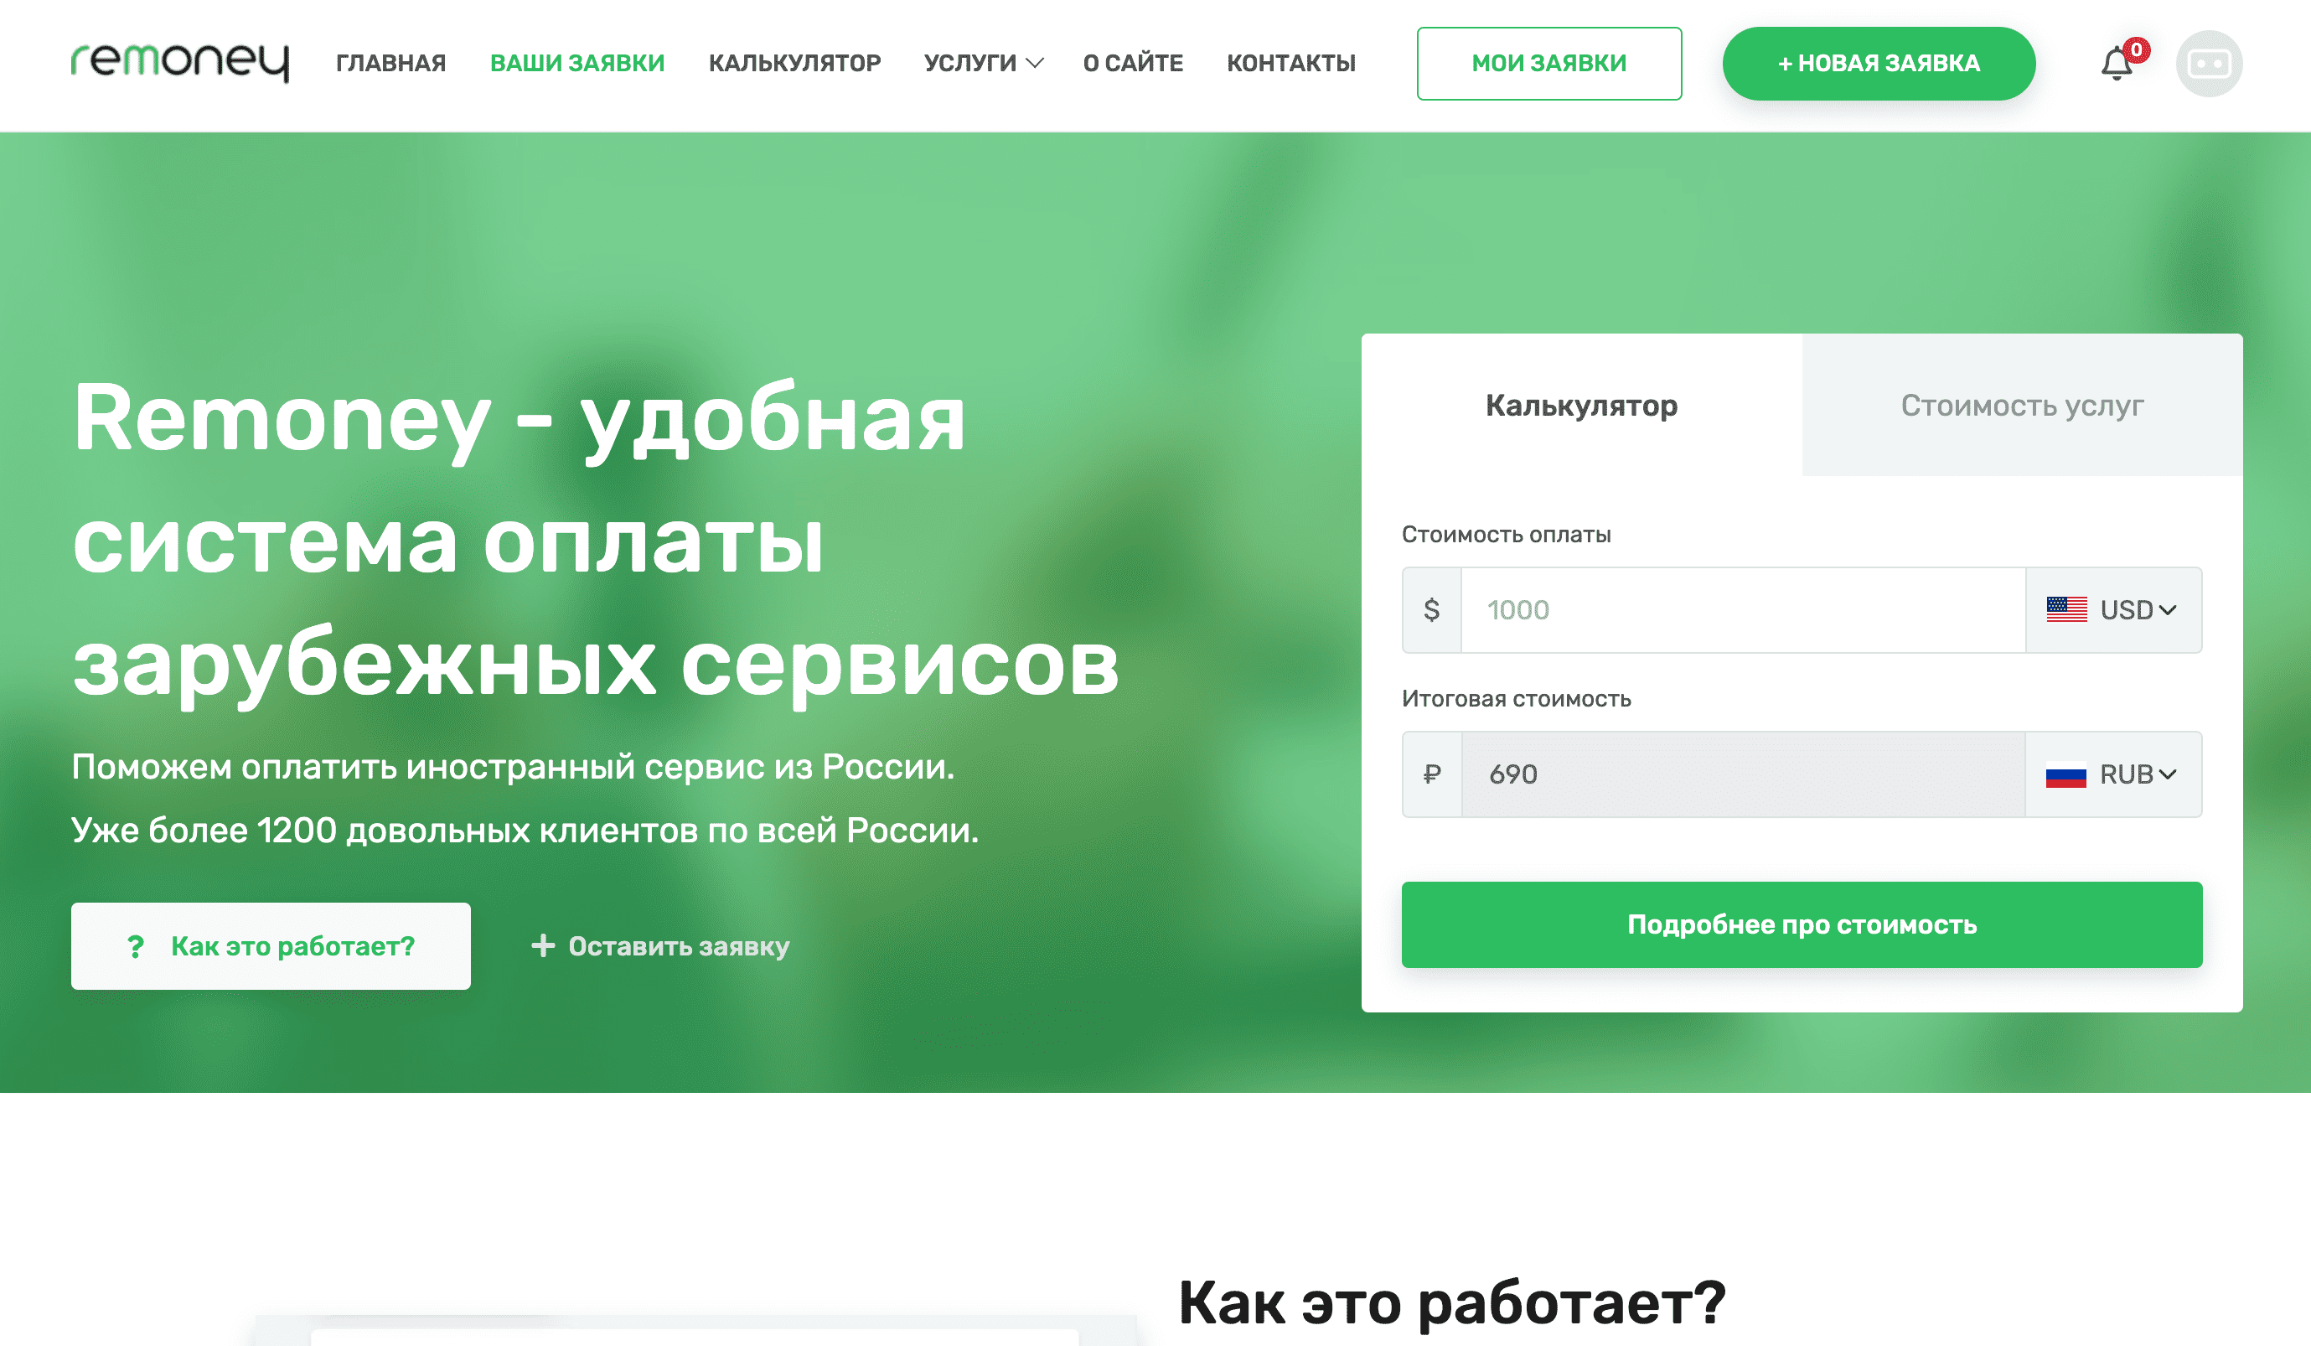Open the notifications bell icon
Image resolution: width=2311 pixels, height=1346 pixels.
(2117, 64)
